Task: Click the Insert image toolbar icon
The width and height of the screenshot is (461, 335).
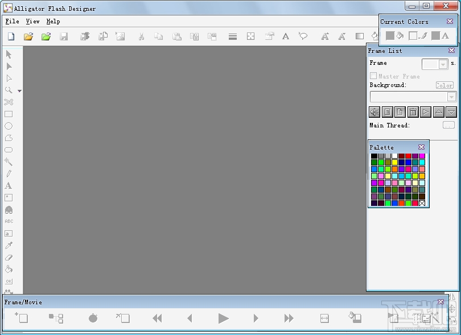Action: click(120, 36)
